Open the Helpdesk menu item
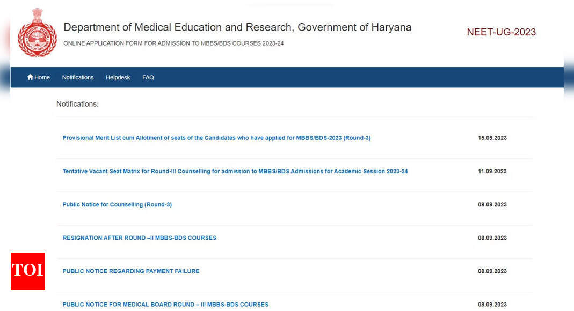 (x=118, y=77)
